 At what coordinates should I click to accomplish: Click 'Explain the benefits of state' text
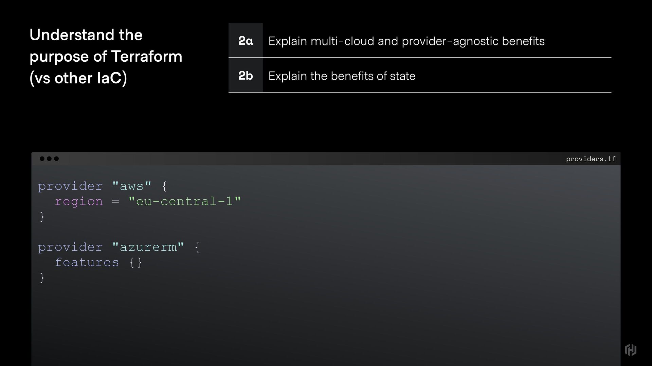(x=342, y=76)
